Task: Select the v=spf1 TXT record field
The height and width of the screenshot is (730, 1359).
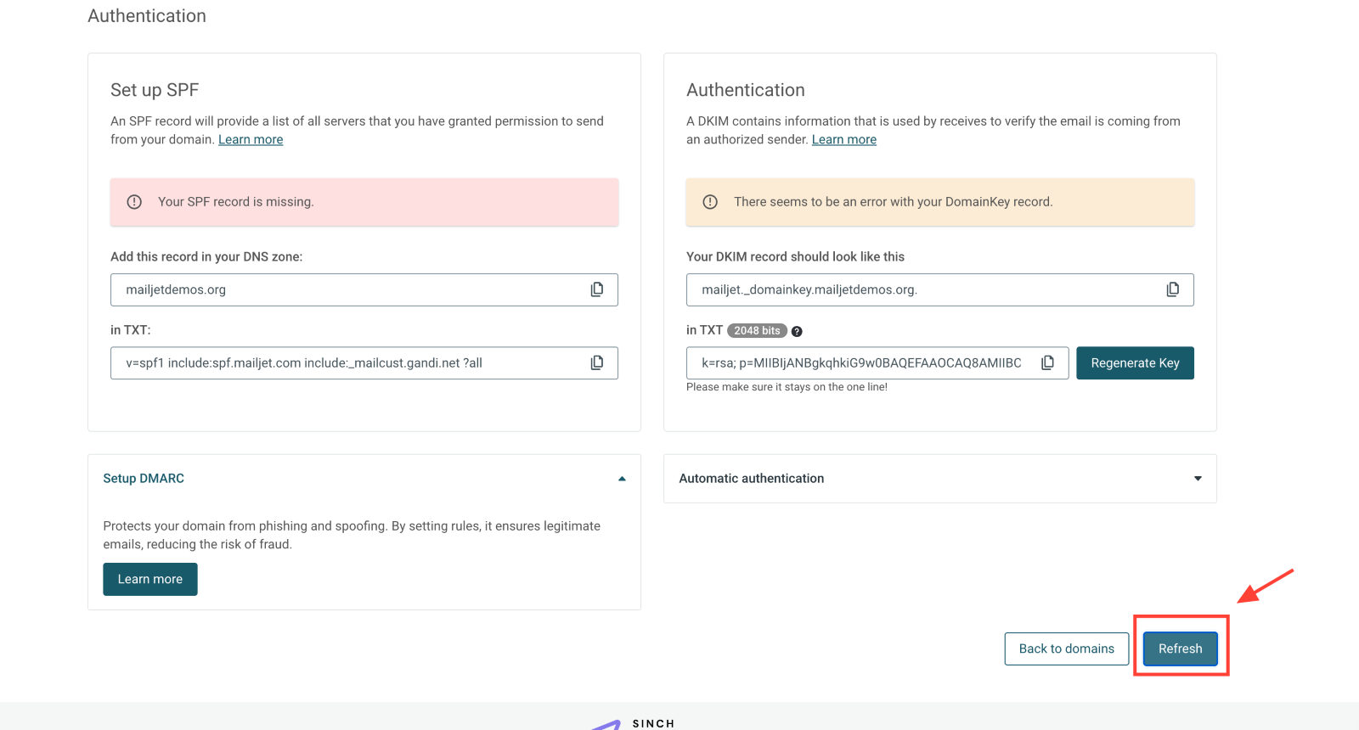Action: (364, 362)
